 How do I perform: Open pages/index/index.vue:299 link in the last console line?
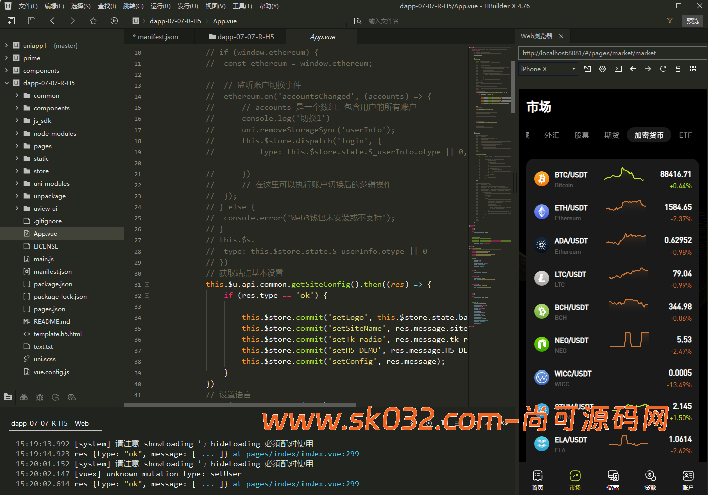(x=295, y=484)
